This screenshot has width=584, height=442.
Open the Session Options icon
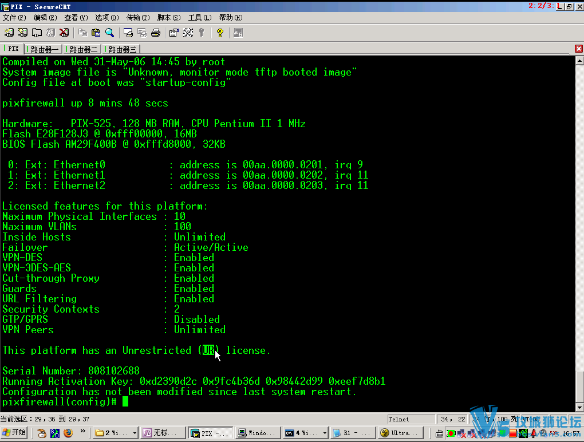click(174, 33)
